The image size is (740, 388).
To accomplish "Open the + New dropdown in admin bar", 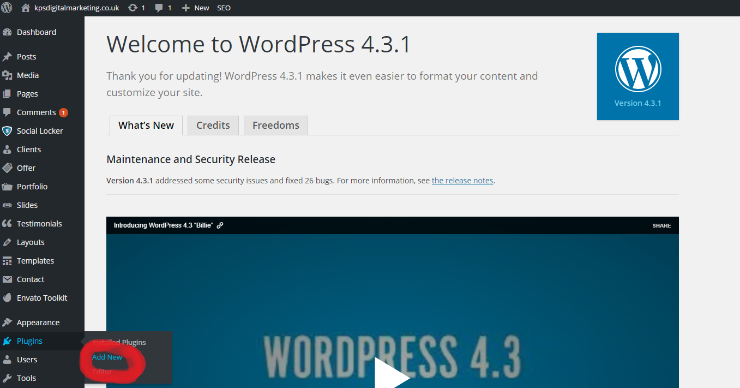I will click(195, 8).
